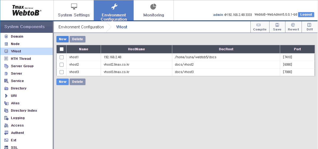The height and width of the screenshot is (149, 318).
Task: Click the Monitoring pie chart icon
Action: (153, 6)
